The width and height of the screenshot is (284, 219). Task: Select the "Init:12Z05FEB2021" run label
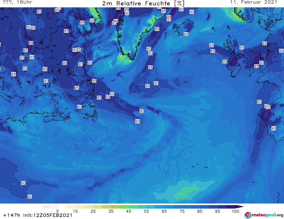click(x=48, y=215)
